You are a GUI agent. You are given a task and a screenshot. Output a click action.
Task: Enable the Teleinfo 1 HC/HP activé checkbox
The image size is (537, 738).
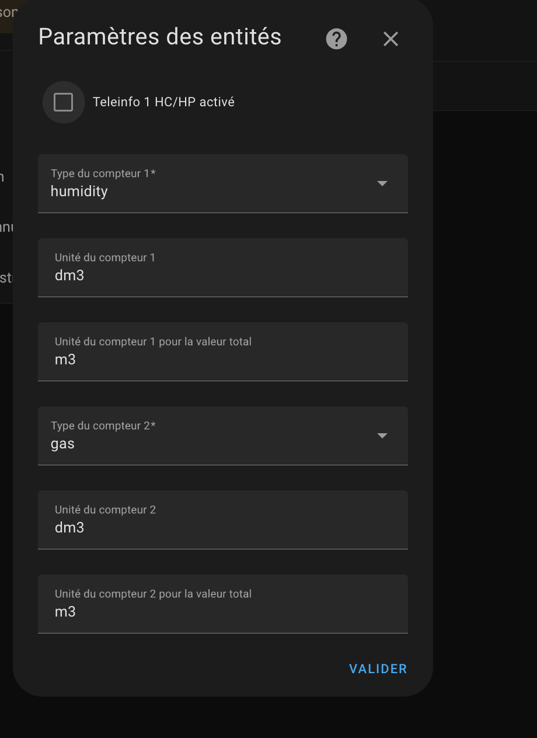[x=63, y=102]
